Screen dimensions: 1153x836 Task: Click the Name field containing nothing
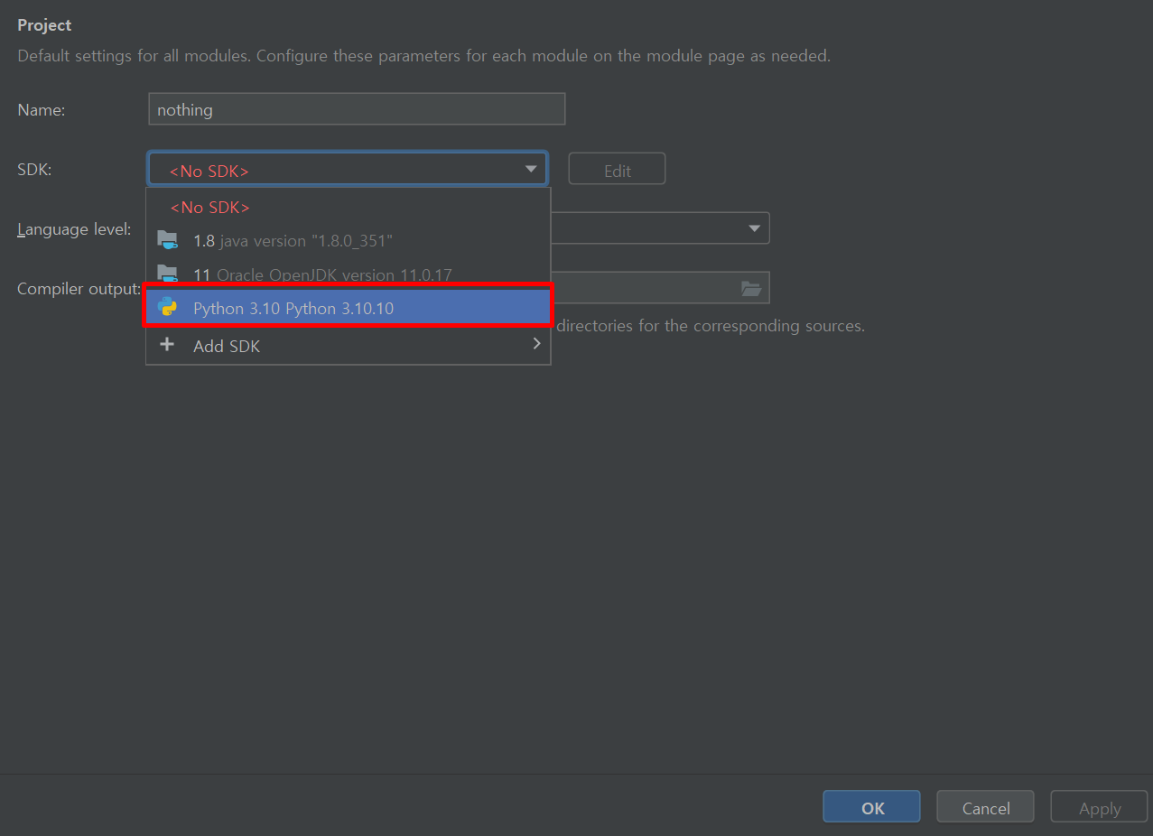357,109
